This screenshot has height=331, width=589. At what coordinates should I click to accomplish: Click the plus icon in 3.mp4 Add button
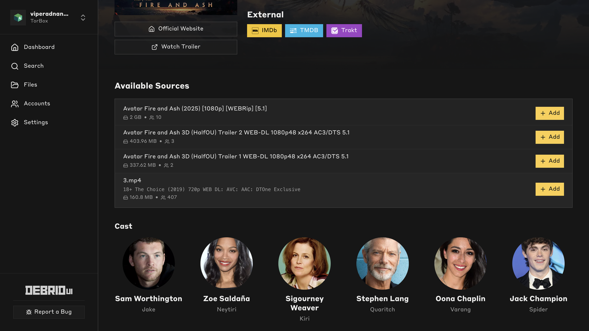pos(543,189)
